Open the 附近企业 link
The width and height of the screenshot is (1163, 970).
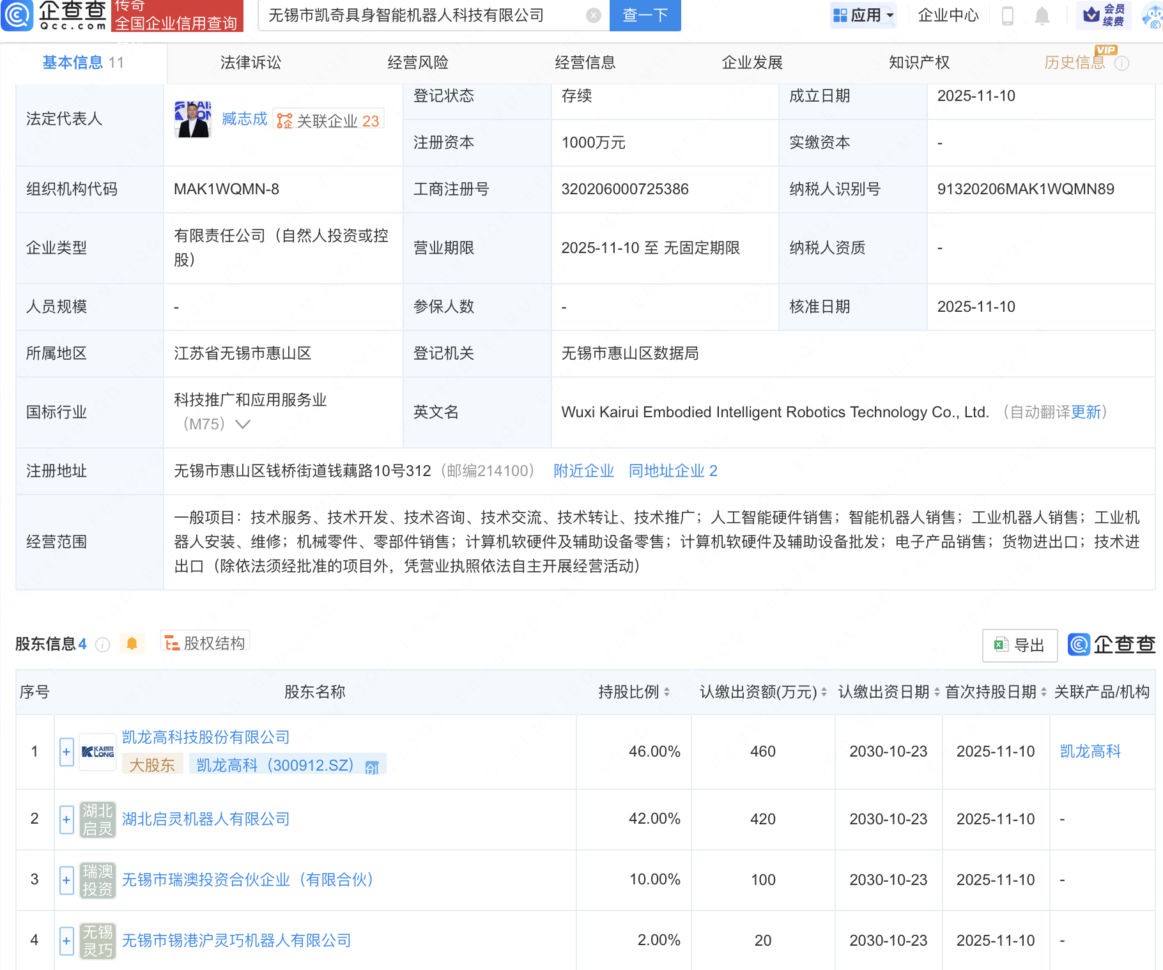coord(583,471)
